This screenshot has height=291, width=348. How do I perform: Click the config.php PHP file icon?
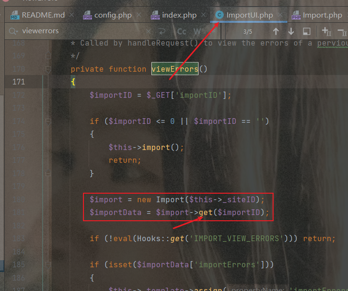[87, 15]
